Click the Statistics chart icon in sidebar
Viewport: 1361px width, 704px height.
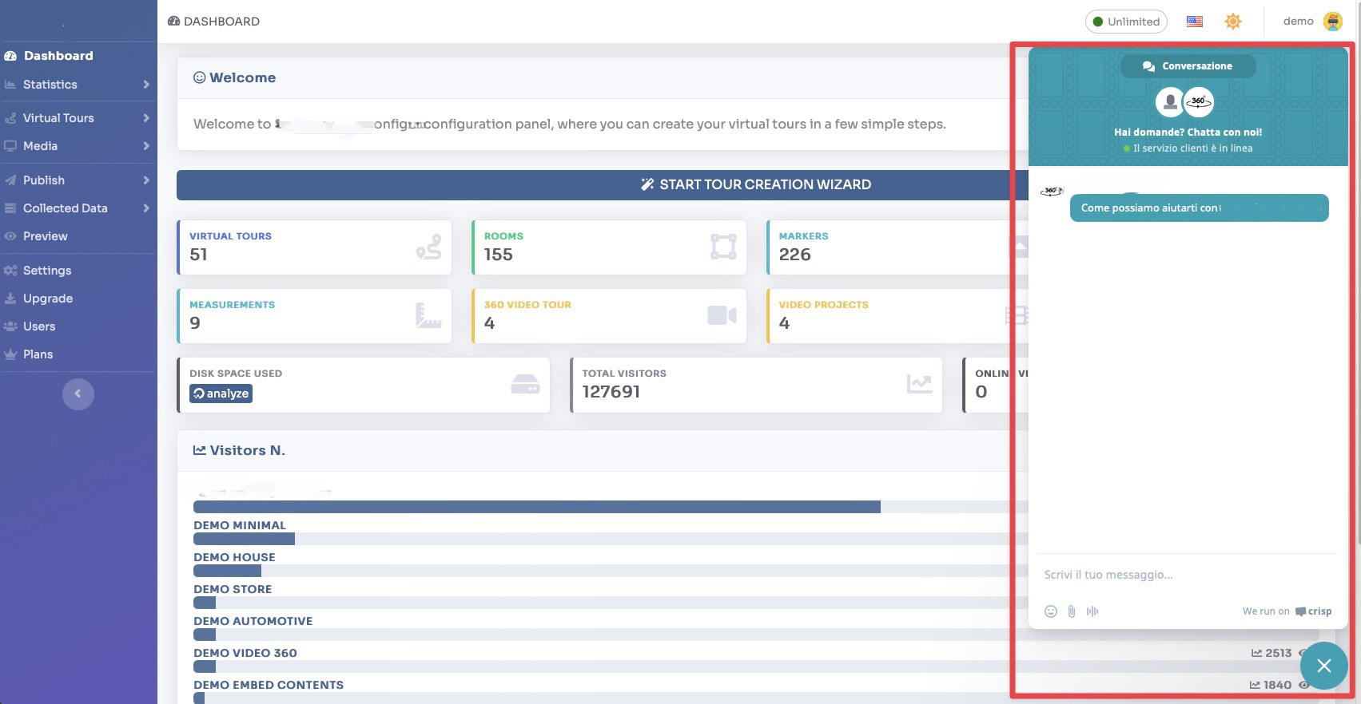[x=10, y=85]
